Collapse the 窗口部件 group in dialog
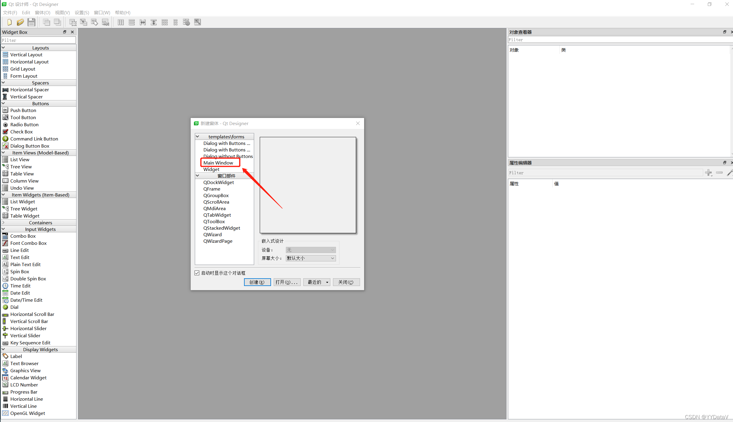The image size is (733, 422). click(197, 176)
